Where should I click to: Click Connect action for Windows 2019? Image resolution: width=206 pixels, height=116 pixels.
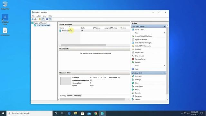point(138,76)
